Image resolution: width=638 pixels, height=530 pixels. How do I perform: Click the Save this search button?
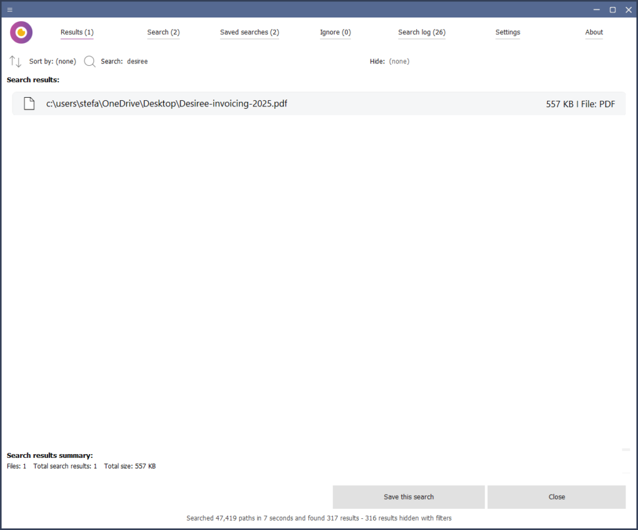409,497
